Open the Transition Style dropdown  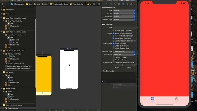(124, 52)
